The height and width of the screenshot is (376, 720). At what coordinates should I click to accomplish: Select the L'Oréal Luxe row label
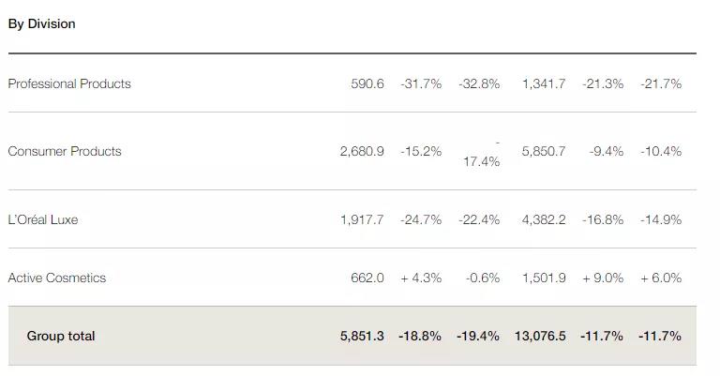pos(43,219)
